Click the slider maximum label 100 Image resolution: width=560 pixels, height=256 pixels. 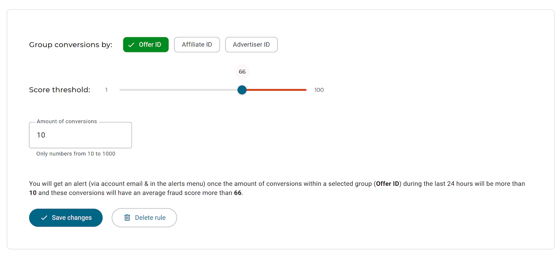(319, 90)
